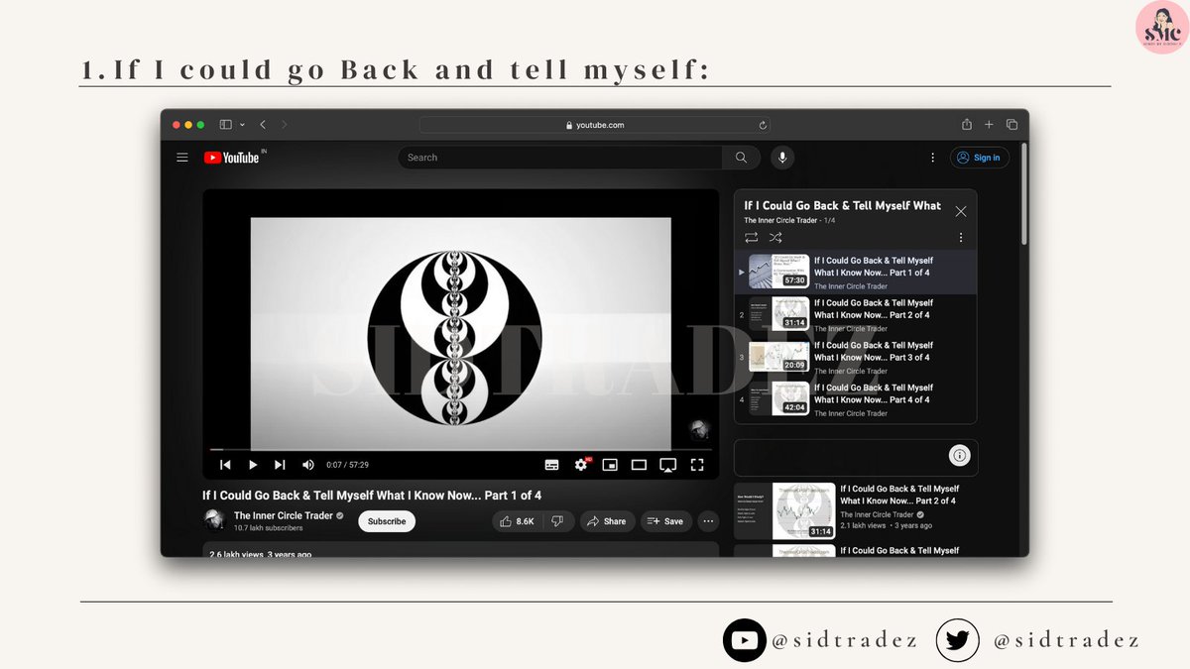1190x669 pixels.
Task: Open Safari Share menu
Action: coord(967,125)
